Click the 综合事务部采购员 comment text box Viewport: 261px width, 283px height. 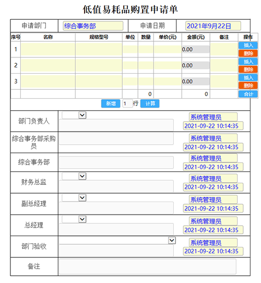click(x=116, y=139)
